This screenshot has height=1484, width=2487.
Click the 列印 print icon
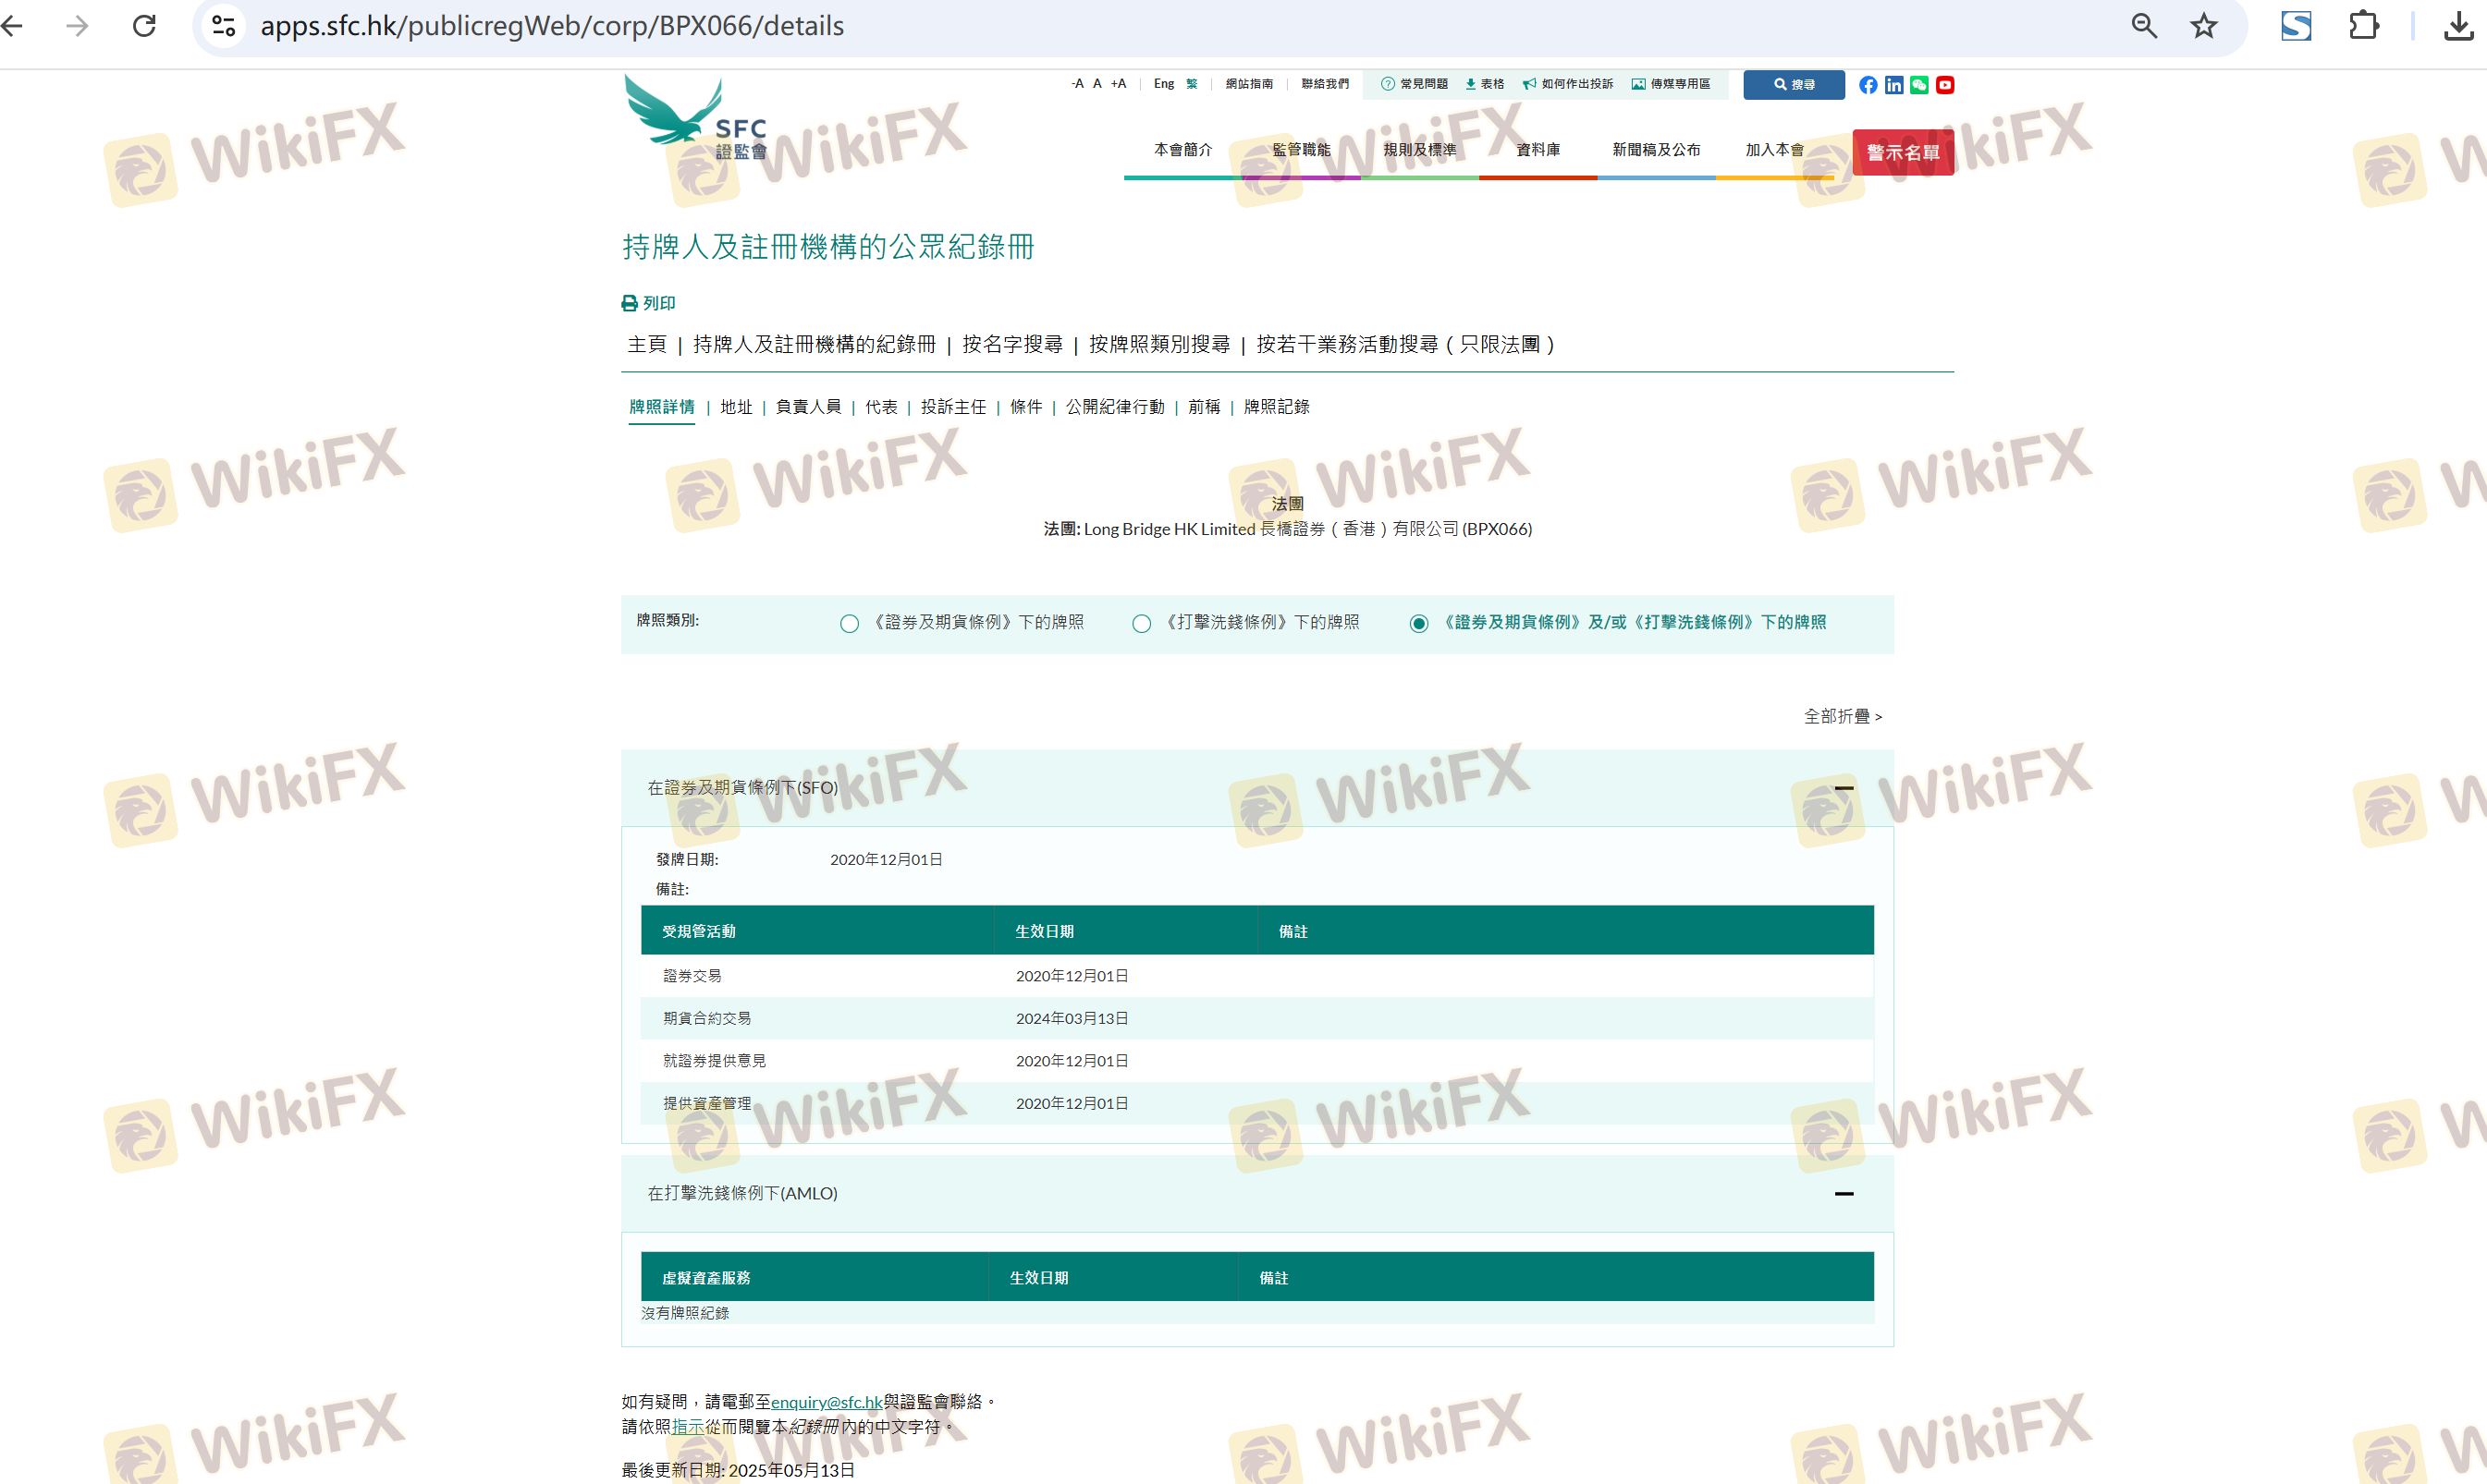click(630, 303)
